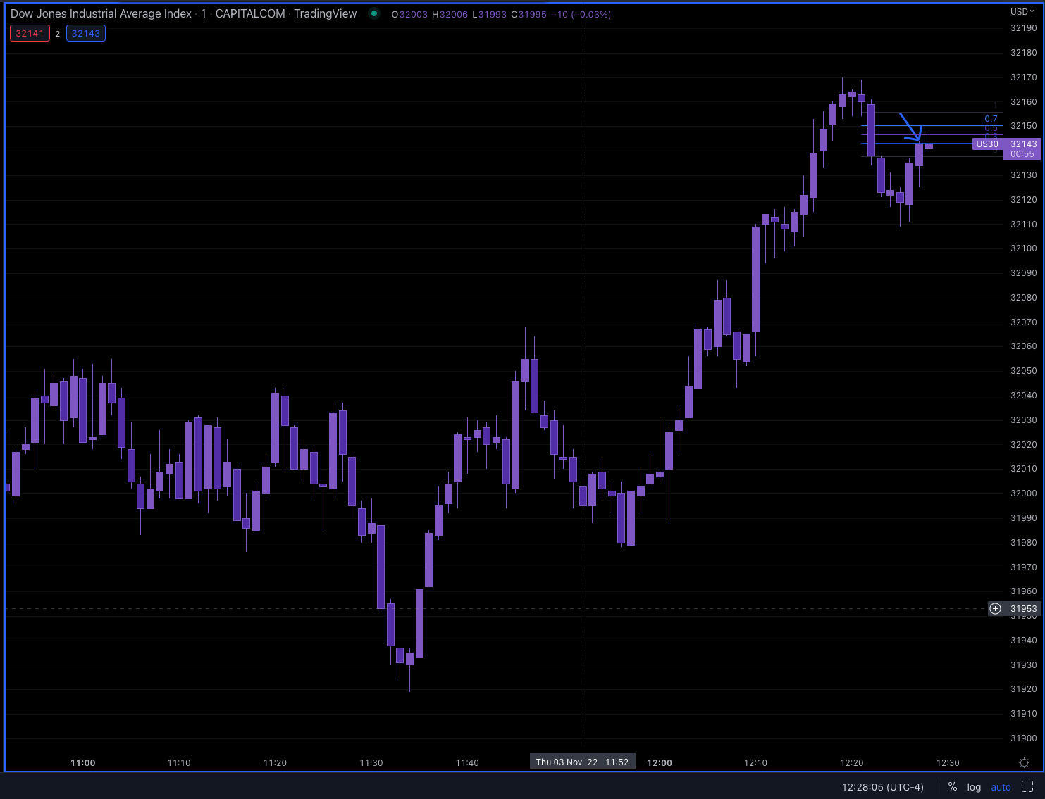The width and height of the screenshot is (1045, 799).
Task: Open the USD currency dropdown
Action: tap(1022, 11)
